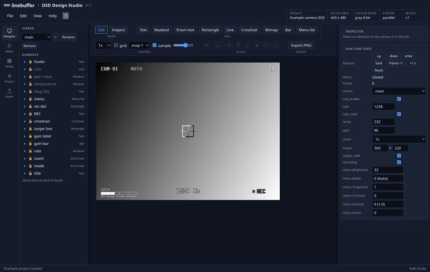Click the plus button to add a screen
The height and width of the screenshot is (272, 430).
click(x=56, y=37)
